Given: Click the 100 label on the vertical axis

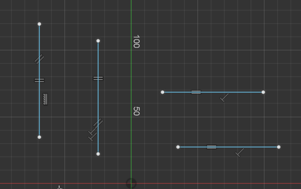Looking at the screenshot, I should [x=136, y=42].
